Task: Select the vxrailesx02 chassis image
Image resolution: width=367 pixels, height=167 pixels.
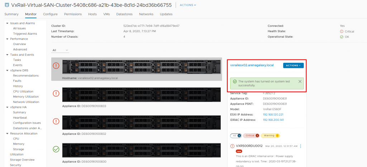Action: click(x=142, y=67)
